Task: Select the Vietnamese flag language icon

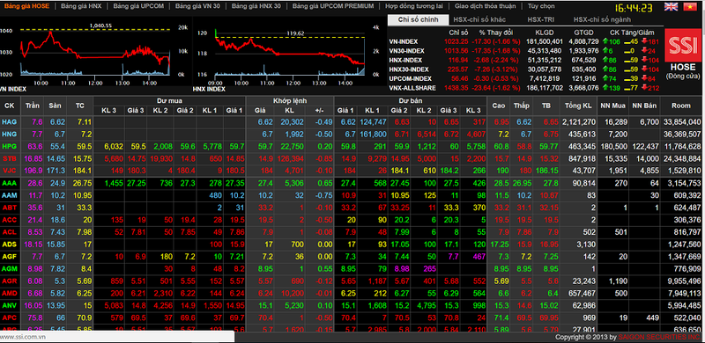Action: [689, 6]
